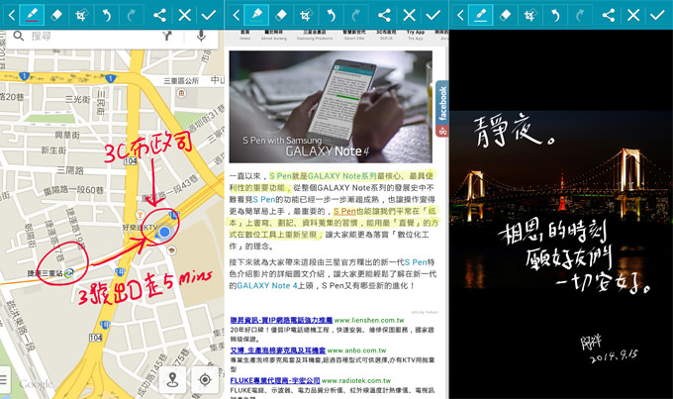Open the Facebook side tab on the web page

(x=441, y=101)
